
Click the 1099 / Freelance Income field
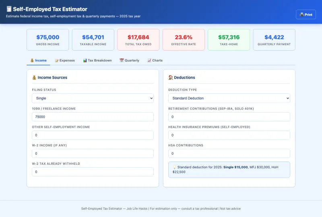click(x=93, y=117)
